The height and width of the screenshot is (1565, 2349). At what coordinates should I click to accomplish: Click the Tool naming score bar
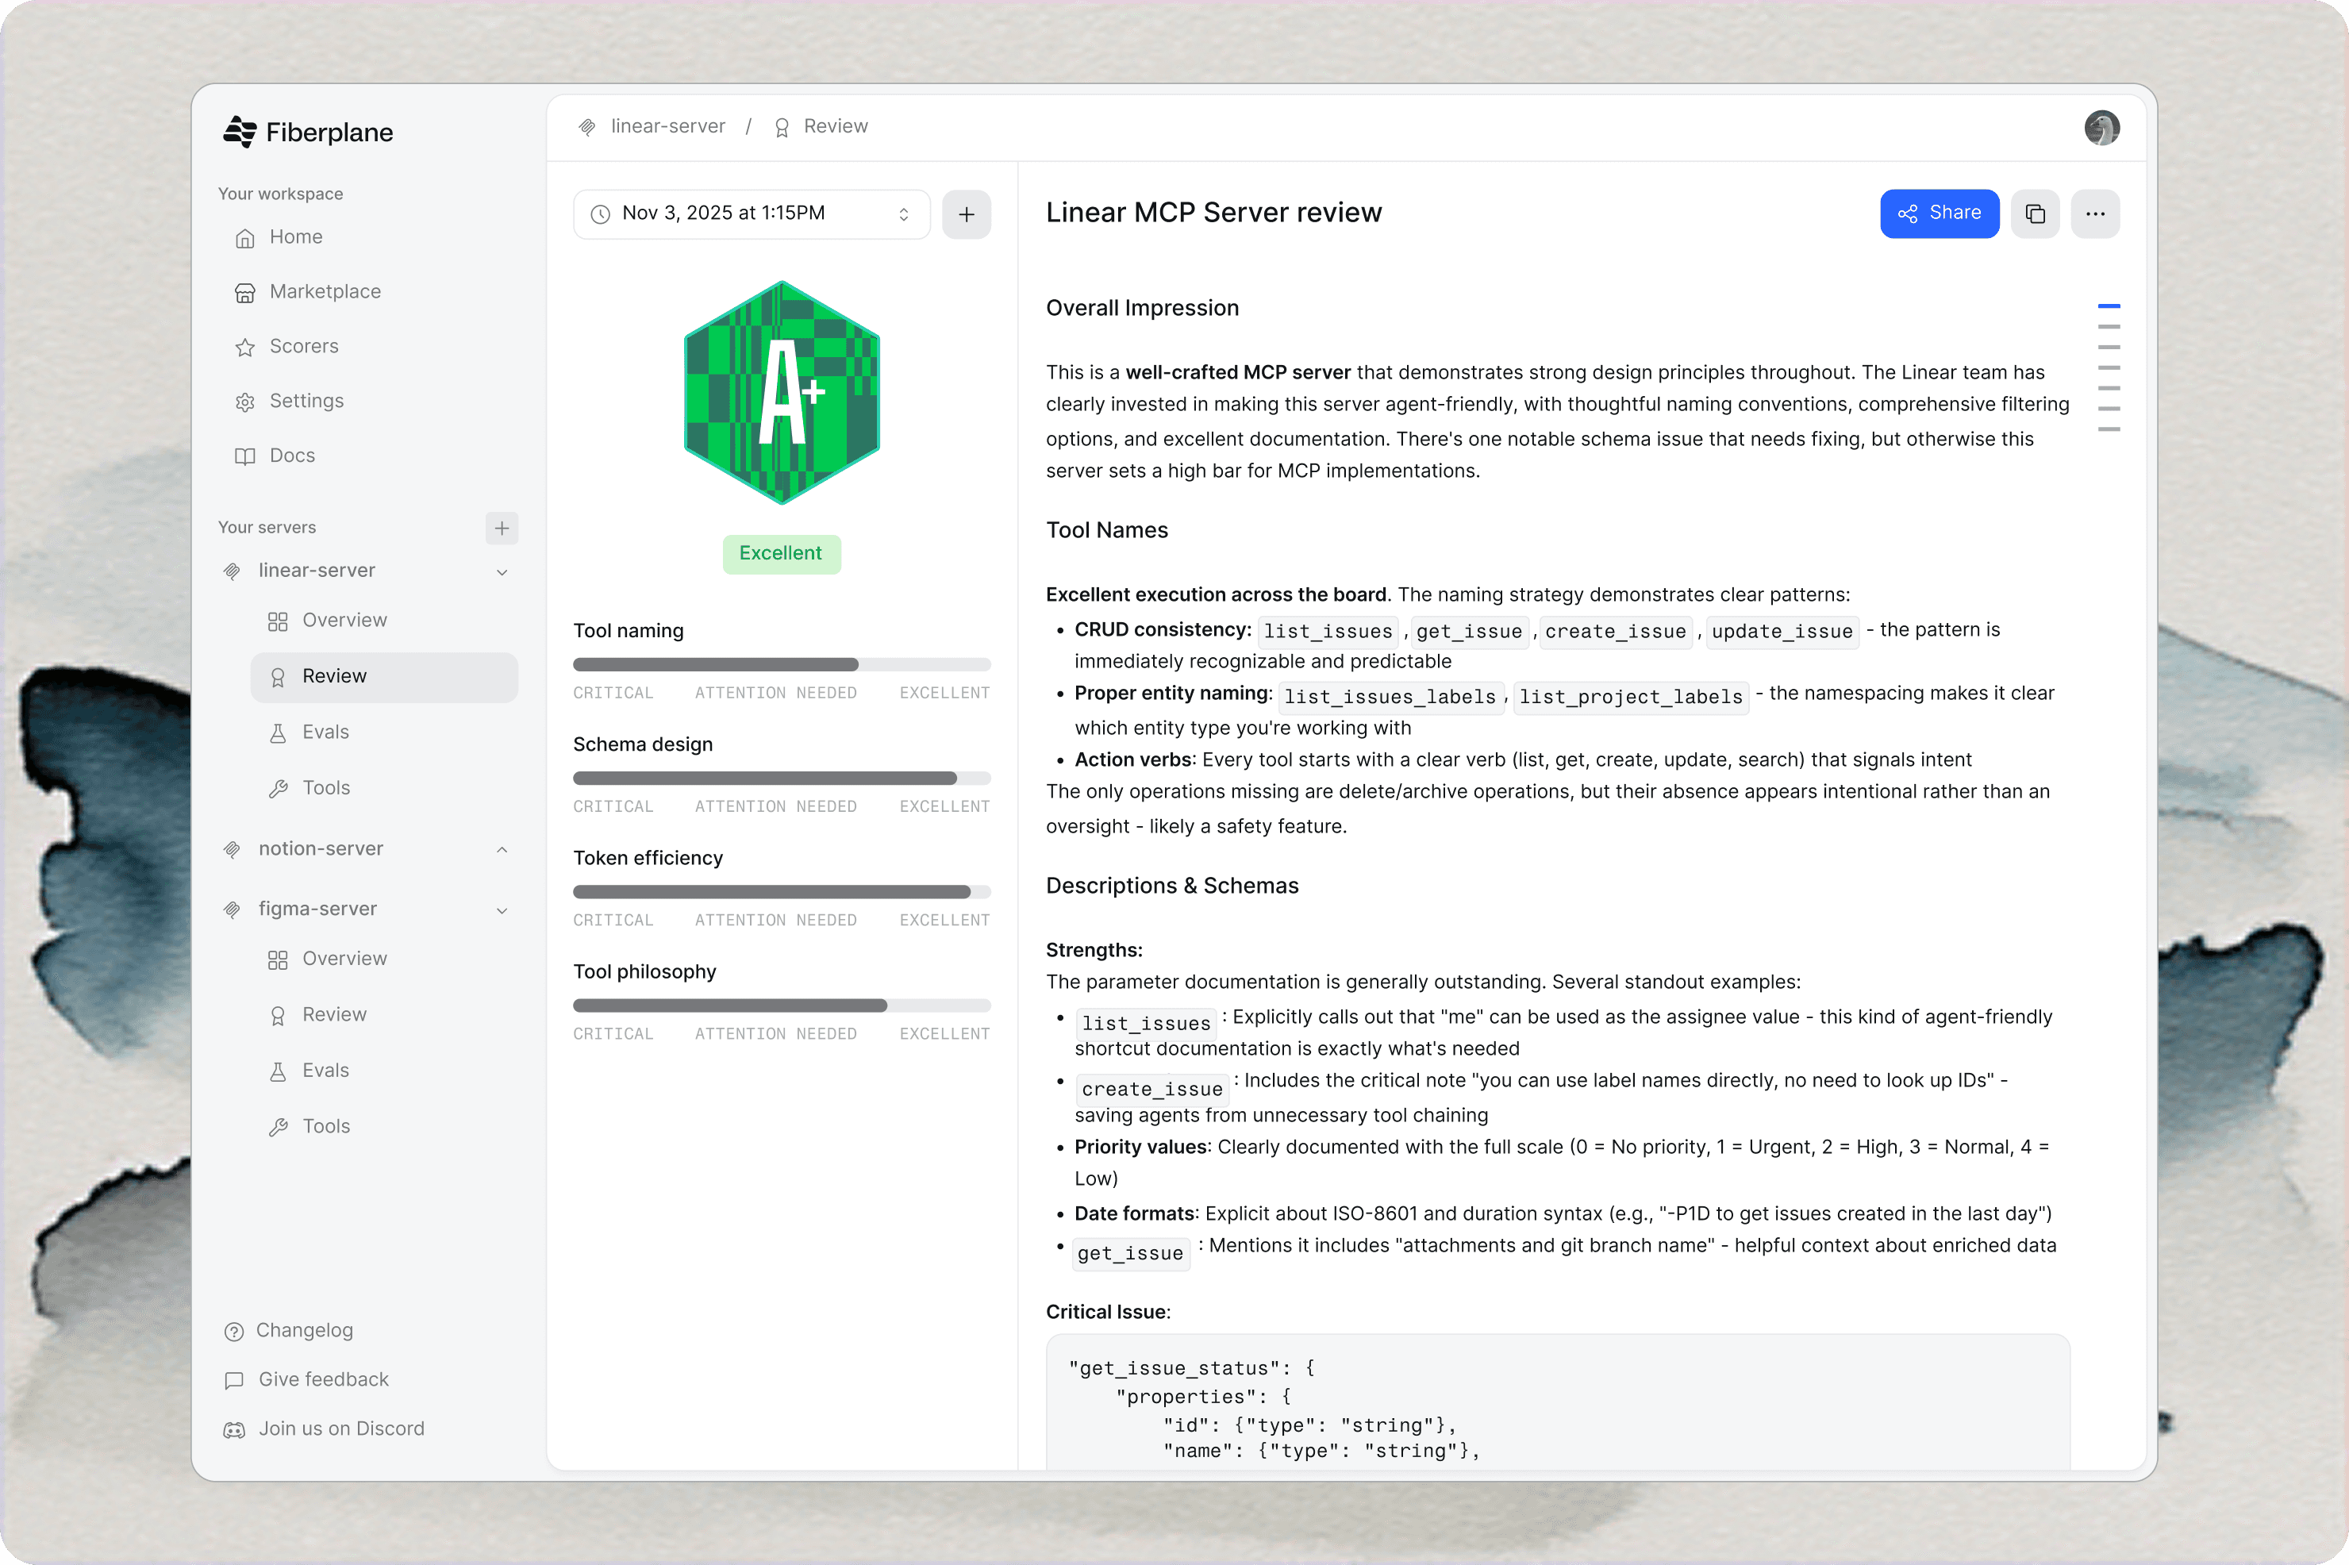point(782,665)
